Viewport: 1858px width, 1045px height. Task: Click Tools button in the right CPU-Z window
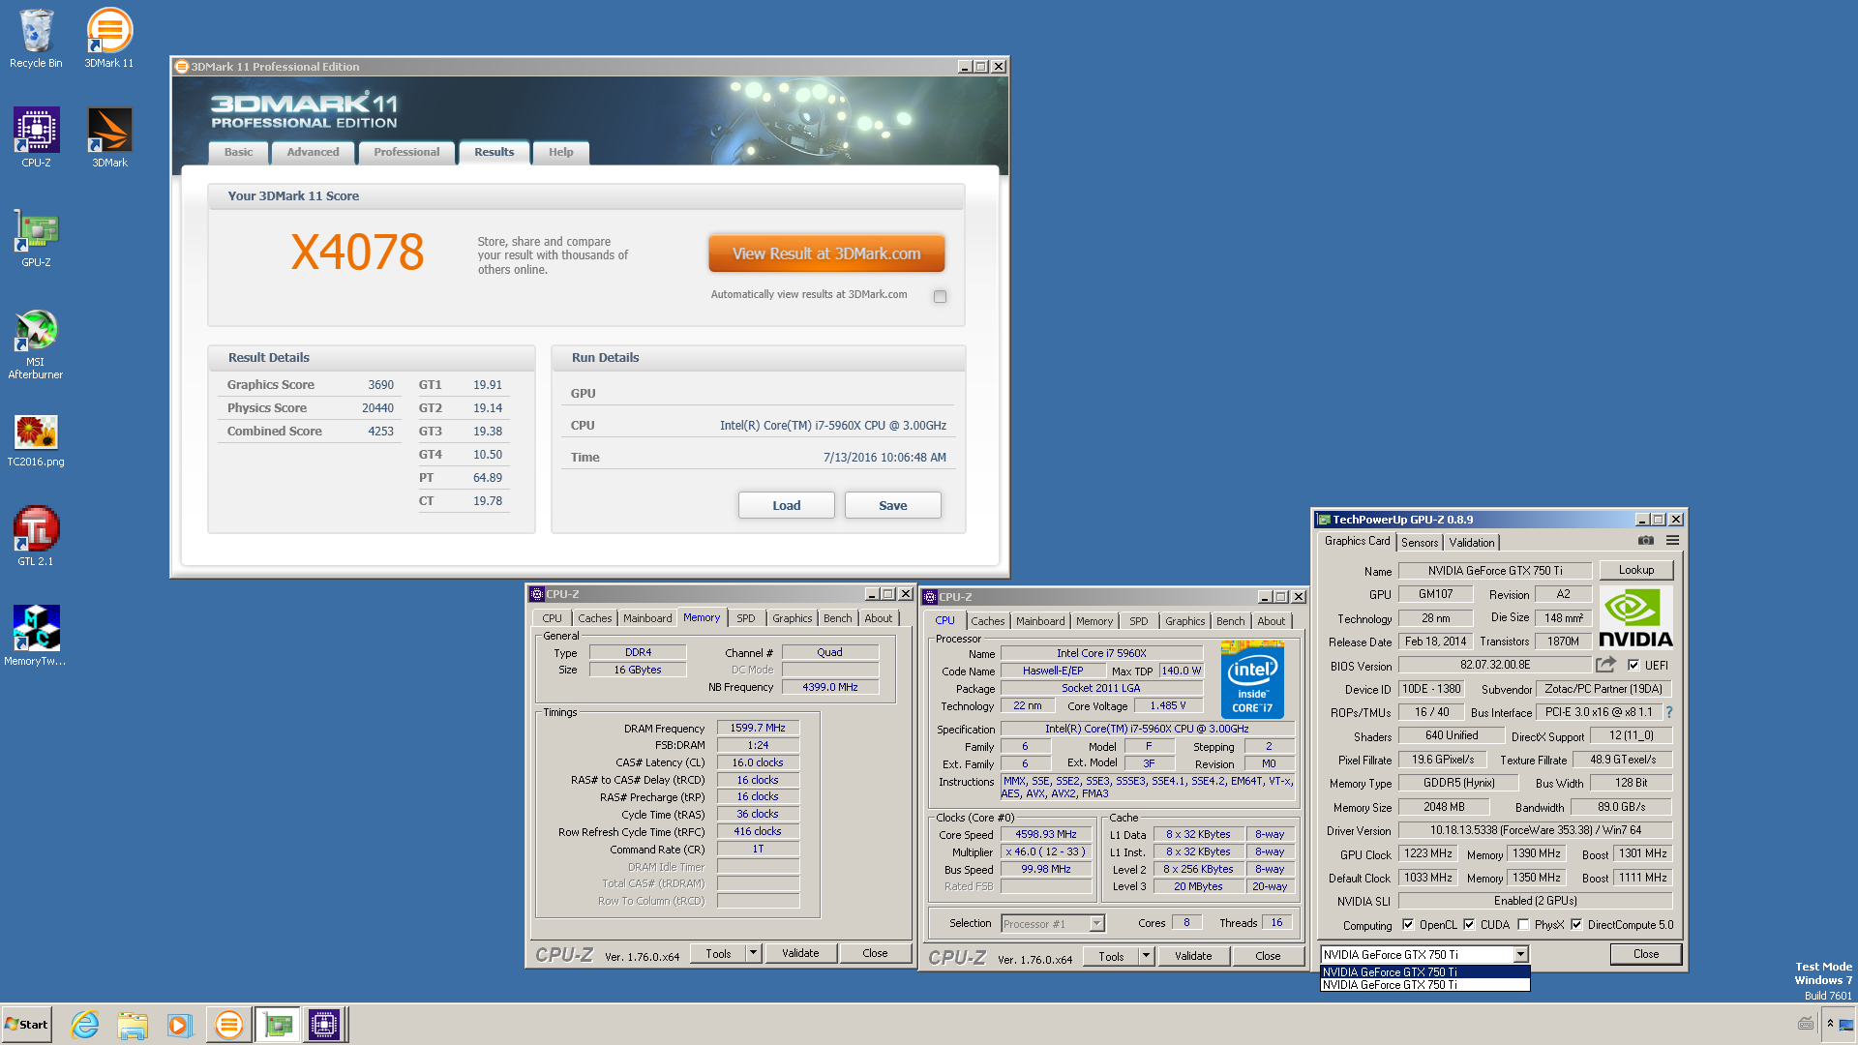pyautogui.click(x=1111, y=956)
